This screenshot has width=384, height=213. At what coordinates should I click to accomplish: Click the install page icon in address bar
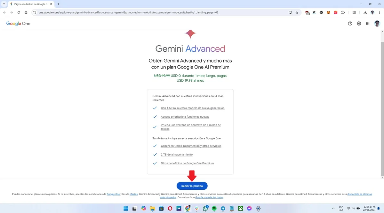point(290,12)
